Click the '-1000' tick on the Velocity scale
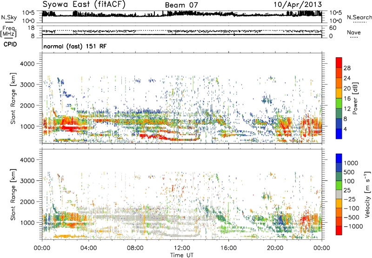Viewport: 372px width, 258px height. coord(353,226)
